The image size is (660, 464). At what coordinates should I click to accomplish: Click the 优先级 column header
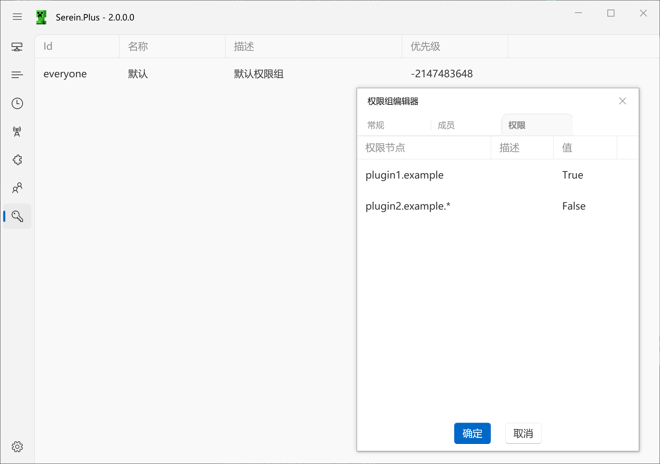coord(455,46)
